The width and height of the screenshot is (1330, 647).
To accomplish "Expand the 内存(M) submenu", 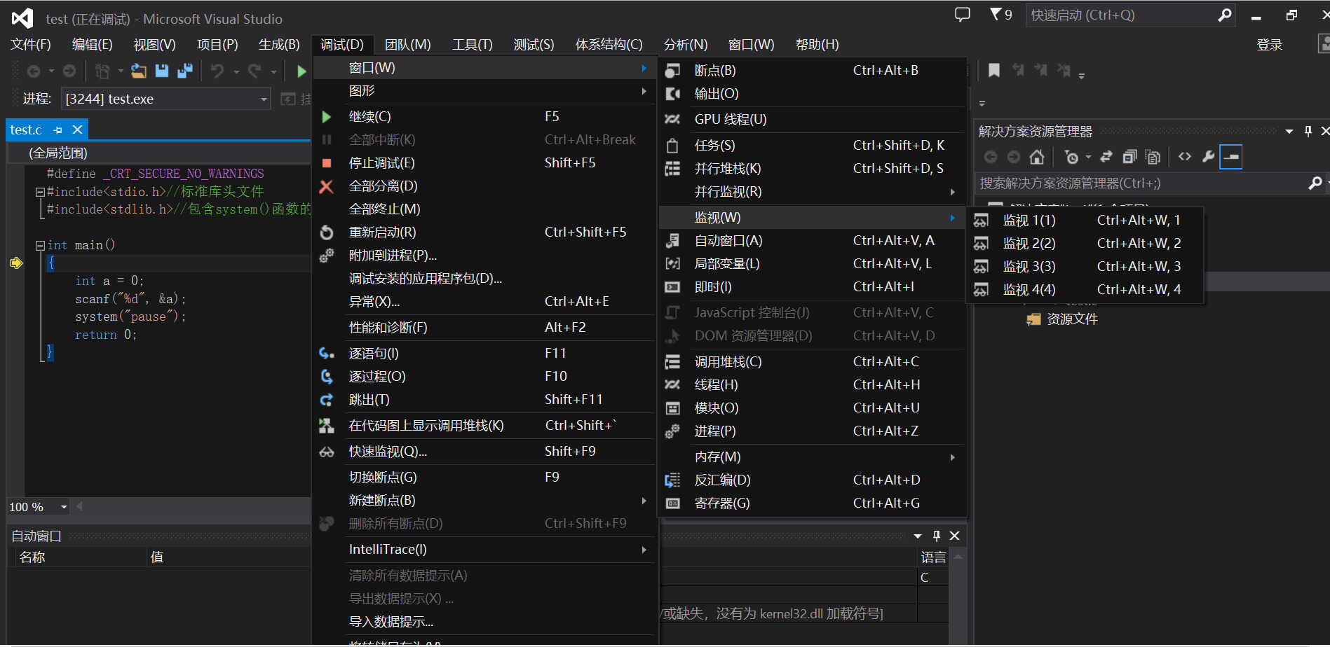I will pyautogui.click(x=812, y=457).
